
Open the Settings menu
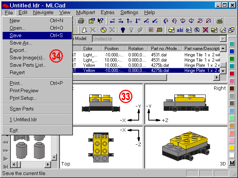click(129, 12)
